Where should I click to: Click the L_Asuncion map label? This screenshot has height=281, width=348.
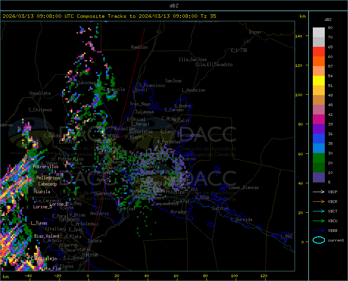pyautogui.click(x=193, y=90)
